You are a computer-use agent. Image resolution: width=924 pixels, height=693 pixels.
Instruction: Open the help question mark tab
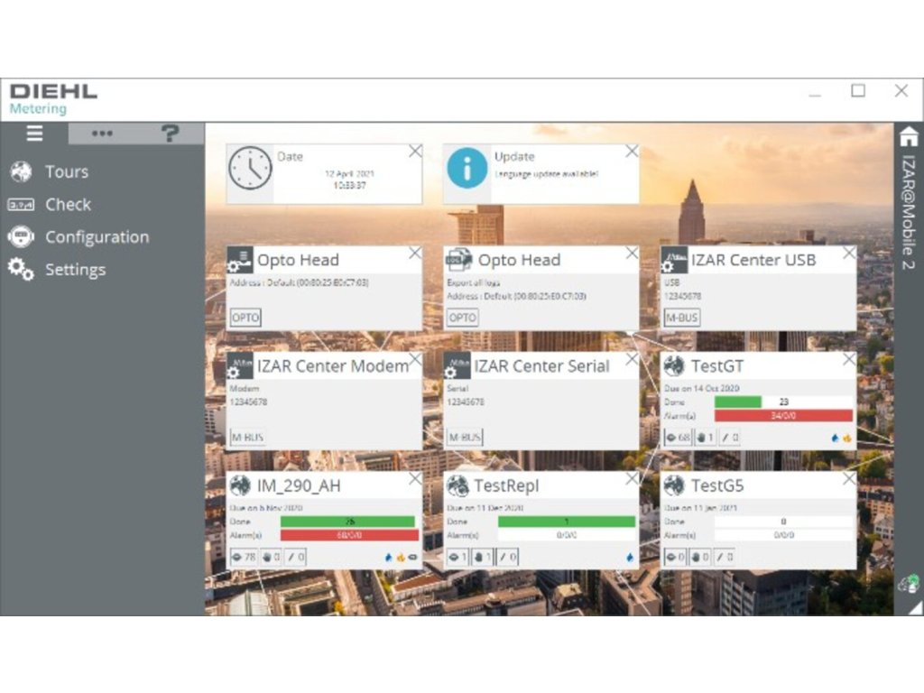170,134
